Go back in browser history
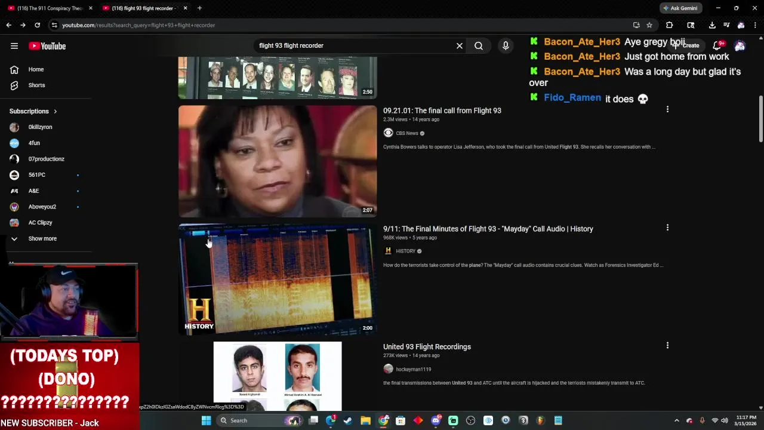The height and width of the screenshot is (430, 764). [8, 25]
